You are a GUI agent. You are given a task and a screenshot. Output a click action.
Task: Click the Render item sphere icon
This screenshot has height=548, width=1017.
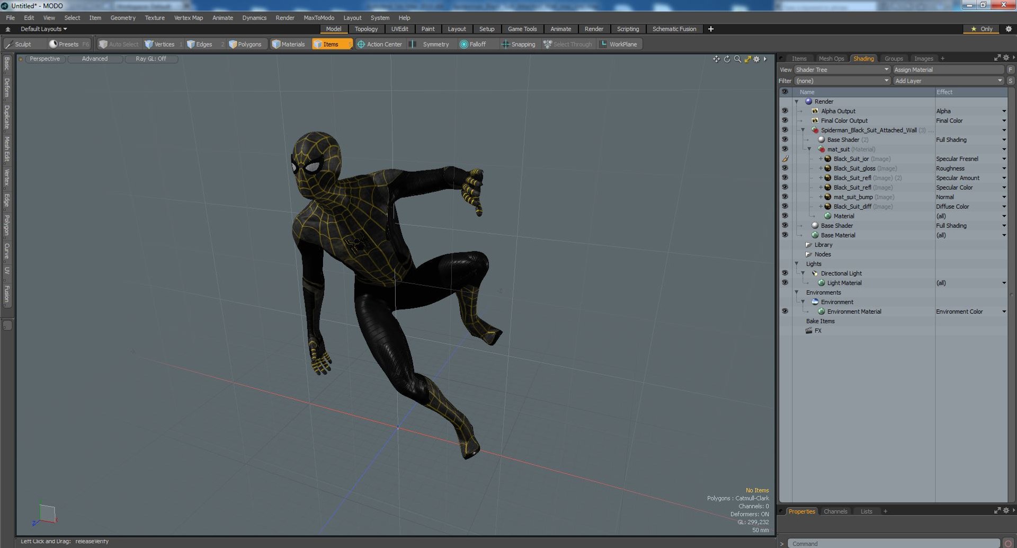(x=808, y=101)
